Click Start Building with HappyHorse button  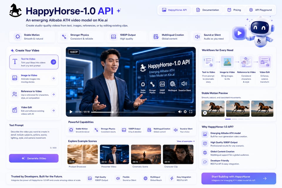point(239,179)
